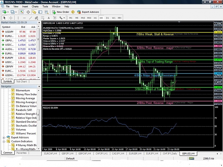Open the Window menu
The width and height of the screenshot is (223, 167).
pyautogui.click(x=56, y=6)
